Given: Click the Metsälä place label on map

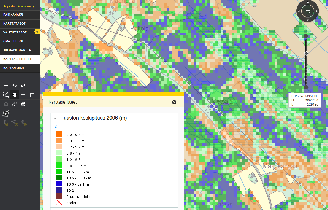Looking at the screenshot, I should coord(222,101).
